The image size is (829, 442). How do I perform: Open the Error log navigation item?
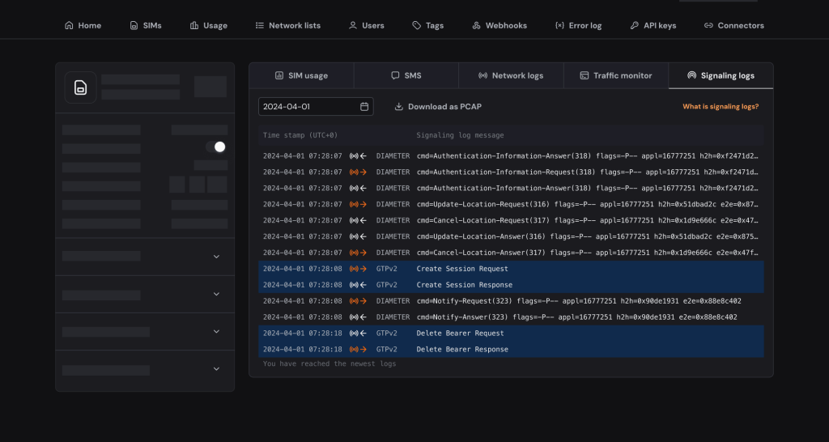click(578, 26)
